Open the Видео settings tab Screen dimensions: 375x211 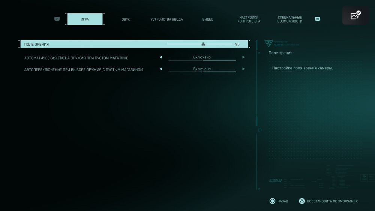[207, 19]
